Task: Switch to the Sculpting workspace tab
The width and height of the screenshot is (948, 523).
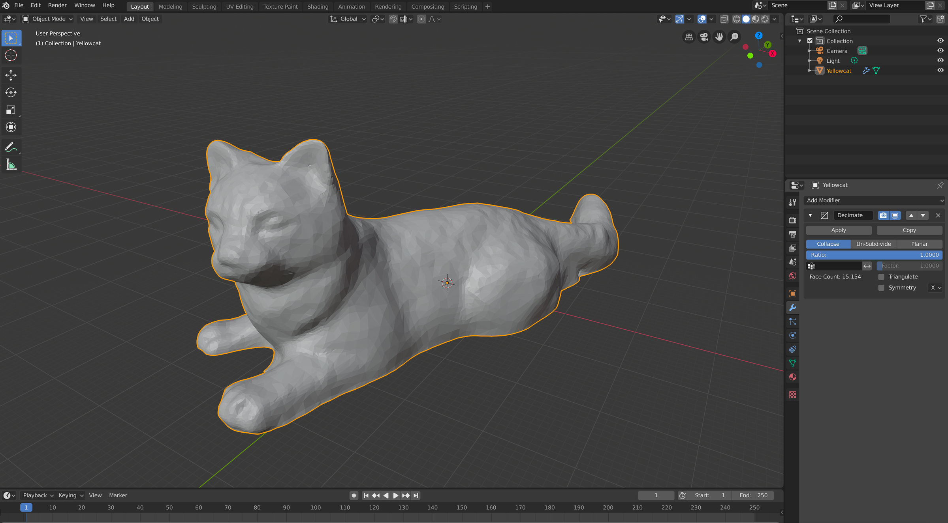Action: tap(204, 6)
